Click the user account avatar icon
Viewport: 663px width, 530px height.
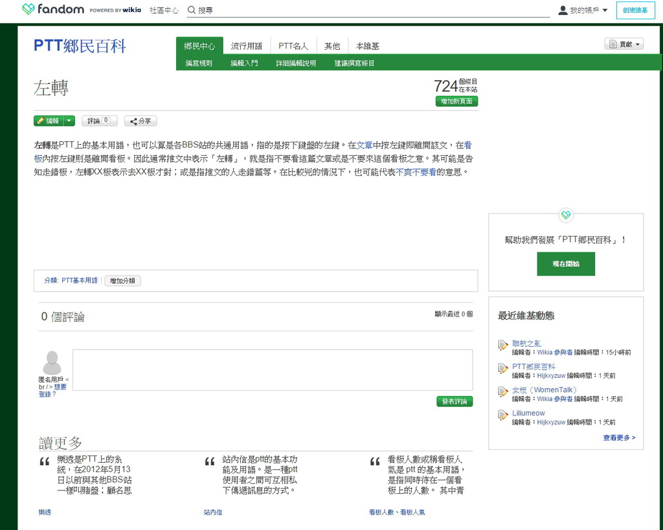pos(563,10)
